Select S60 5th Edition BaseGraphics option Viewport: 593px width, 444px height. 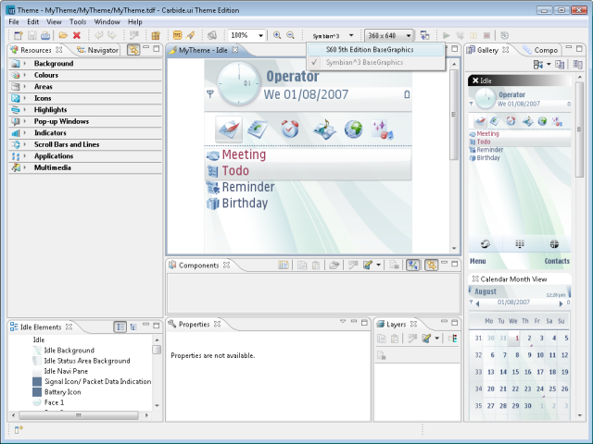click(x=370, y=50)
